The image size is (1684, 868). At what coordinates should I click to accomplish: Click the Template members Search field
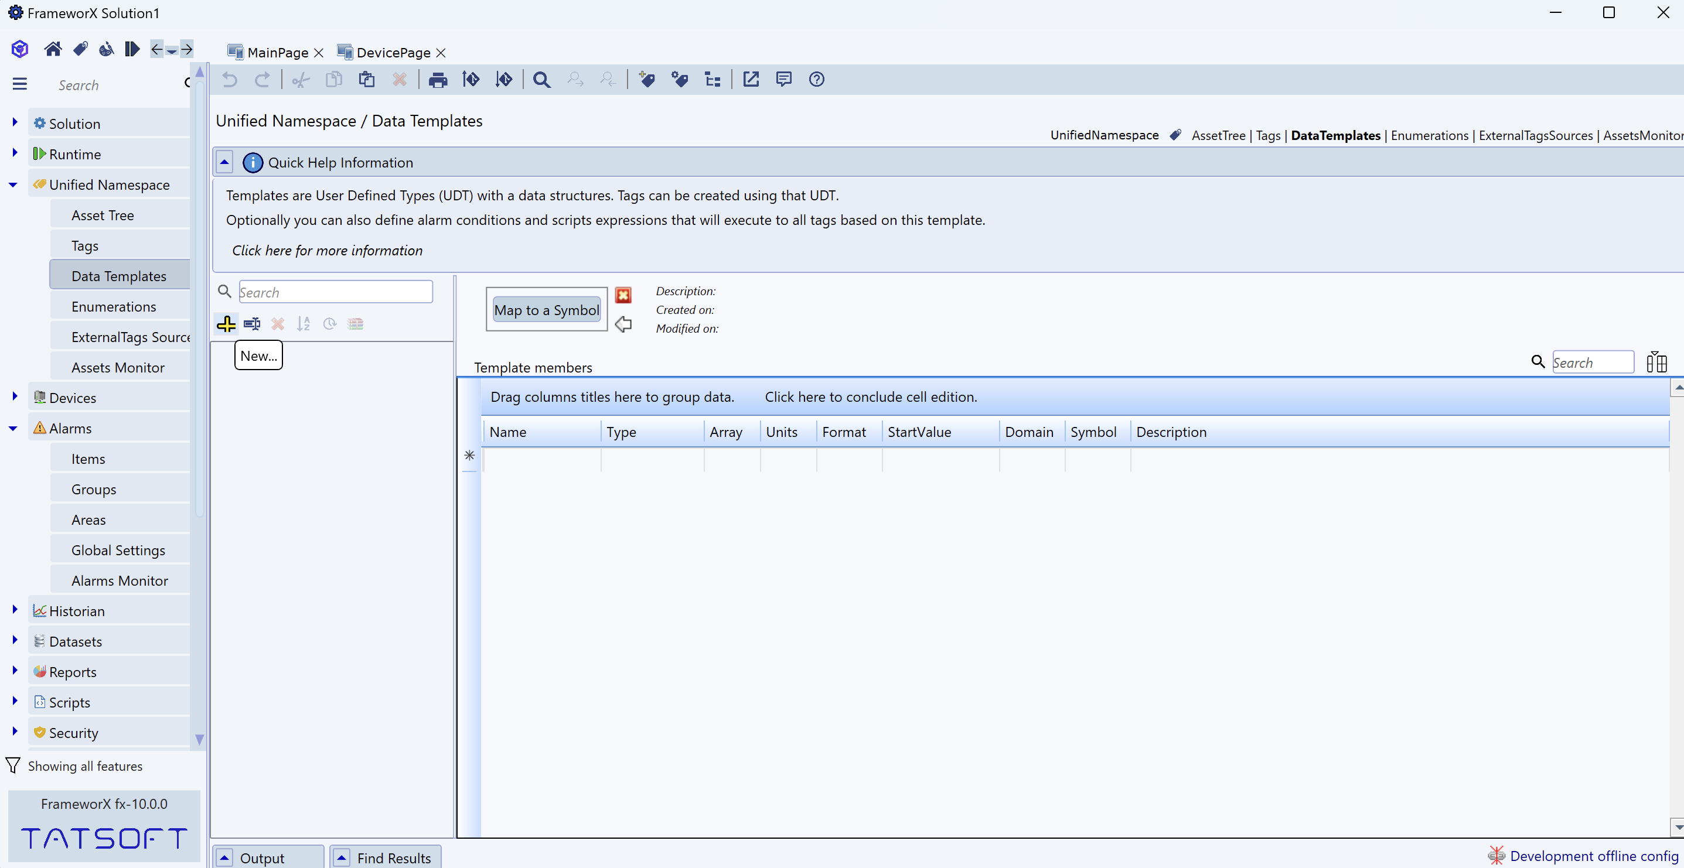click(1593, 362)
